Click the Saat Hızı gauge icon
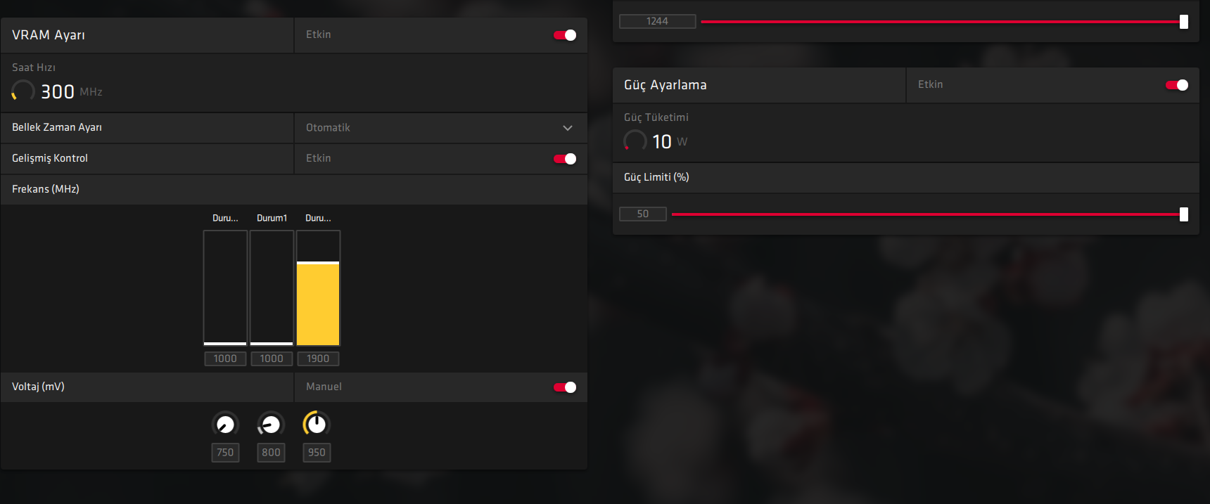The width and height of the screenshot is (1210, 504). pos(23,91)
